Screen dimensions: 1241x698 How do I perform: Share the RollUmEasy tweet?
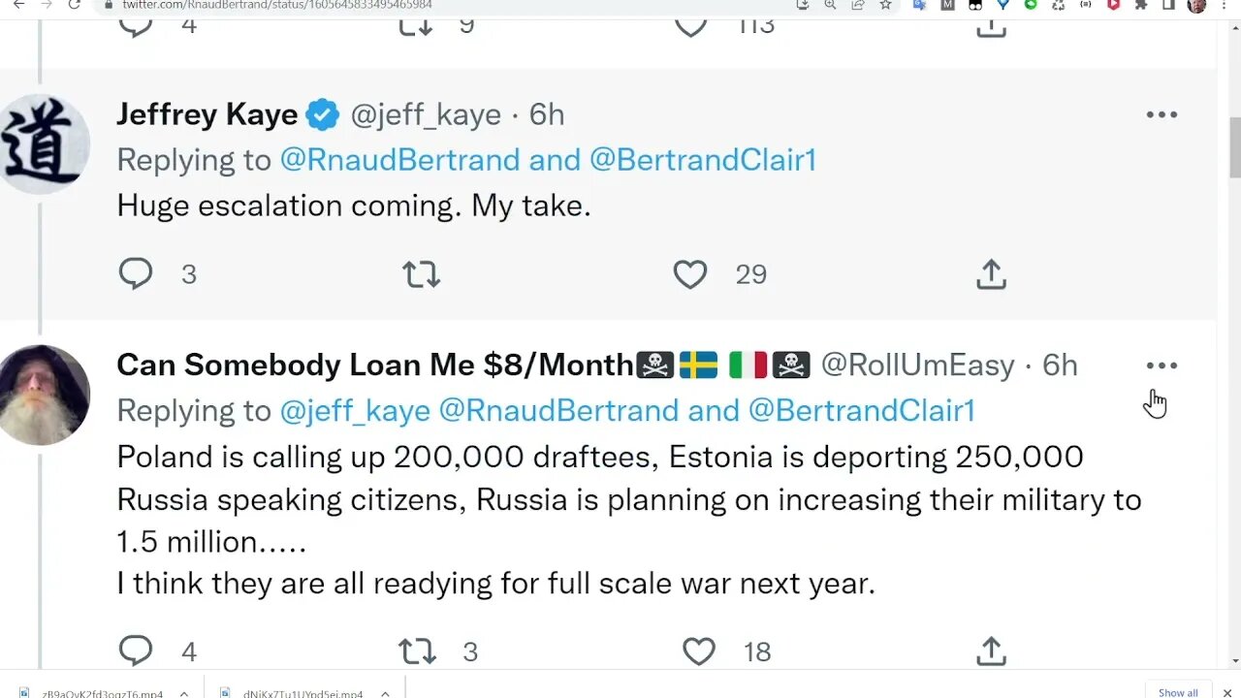click(x=991, y=651)
